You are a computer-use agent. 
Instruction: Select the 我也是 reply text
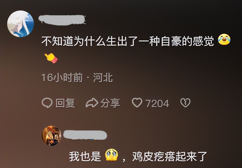(85, 157)
